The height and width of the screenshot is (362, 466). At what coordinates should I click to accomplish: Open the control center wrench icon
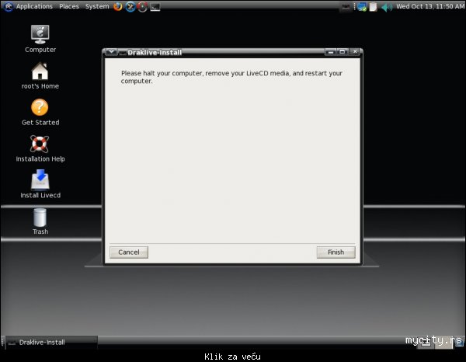coord(130,6)
